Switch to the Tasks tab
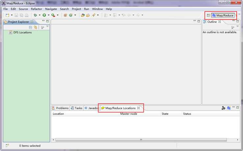 tap(77, 108)
